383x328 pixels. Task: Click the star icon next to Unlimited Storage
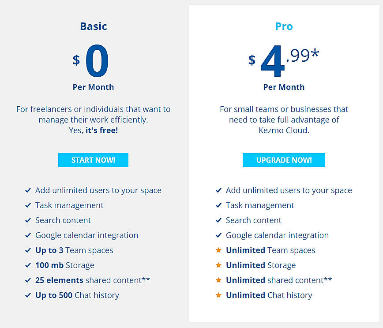218,265
